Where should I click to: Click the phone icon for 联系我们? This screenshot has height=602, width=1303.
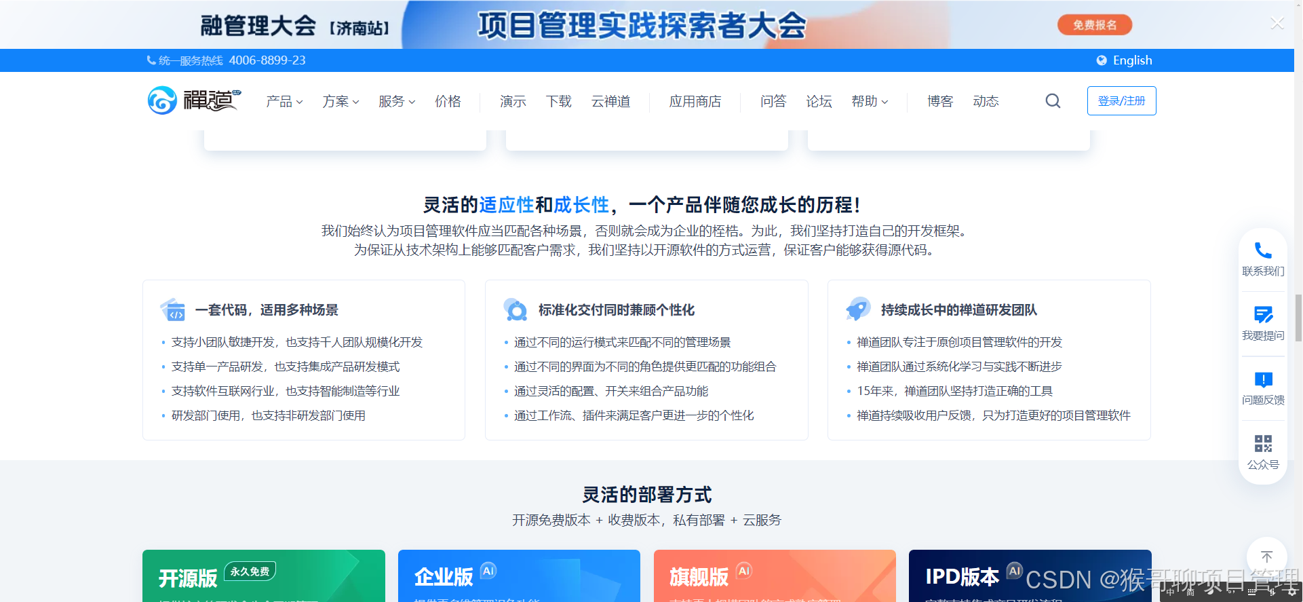point(1263,250)
